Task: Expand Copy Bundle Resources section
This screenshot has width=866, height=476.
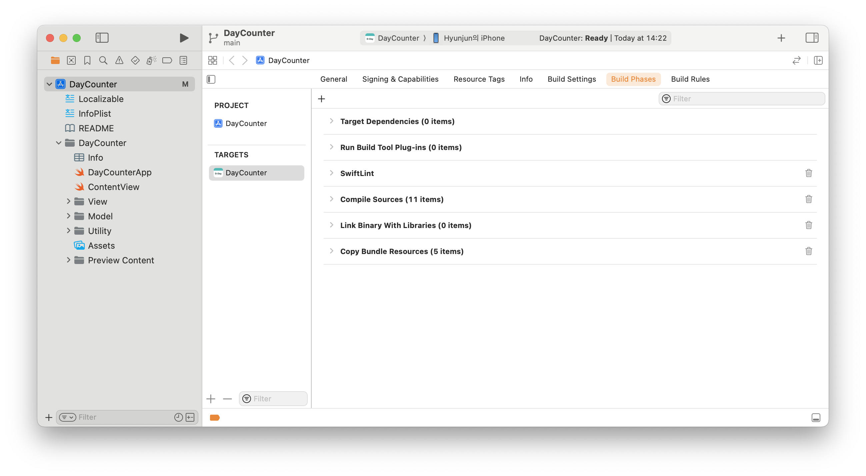Action: pos(331,251)
